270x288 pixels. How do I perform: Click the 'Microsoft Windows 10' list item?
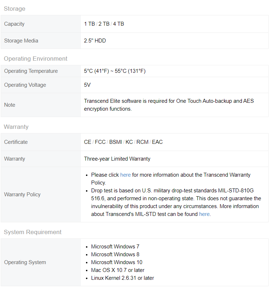click(x=117, y=262)
